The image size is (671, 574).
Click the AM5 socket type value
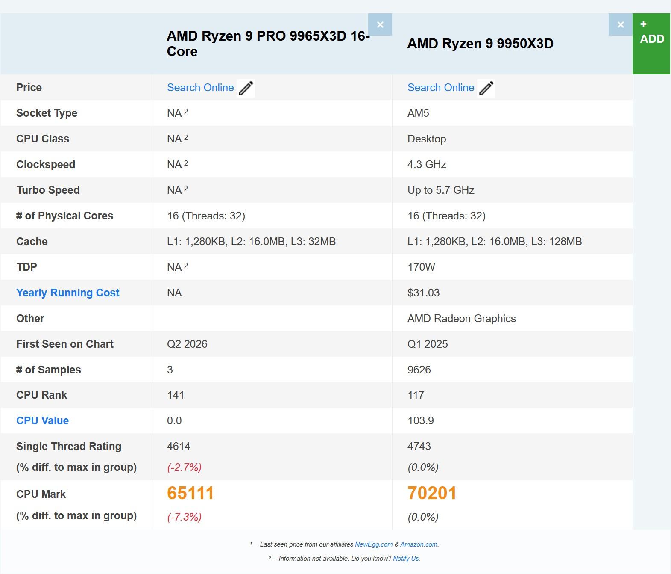[x=418, y=113]
